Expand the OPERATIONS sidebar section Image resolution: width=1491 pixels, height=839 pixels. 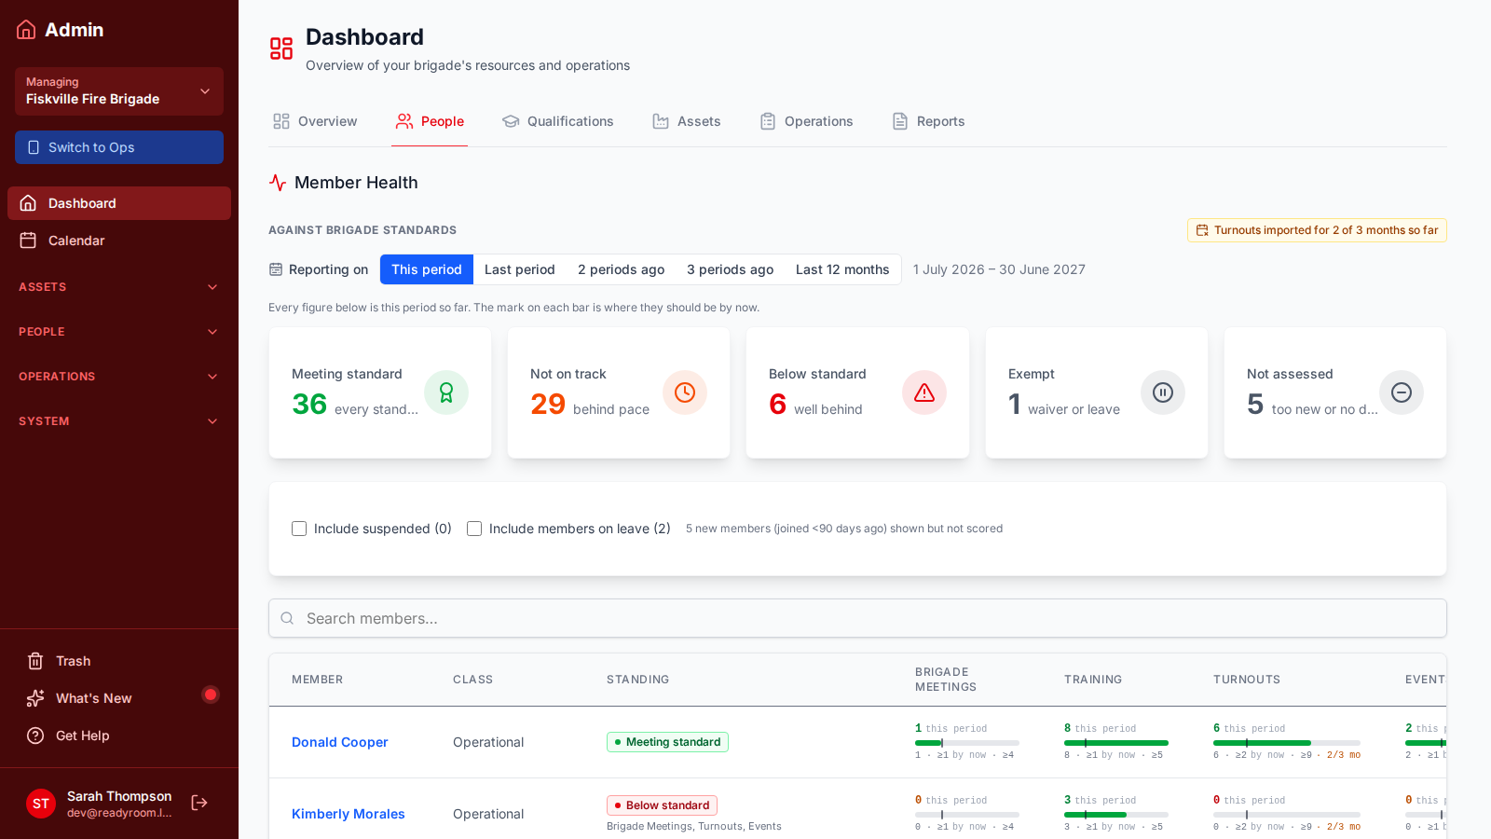(x=119, y=377)
